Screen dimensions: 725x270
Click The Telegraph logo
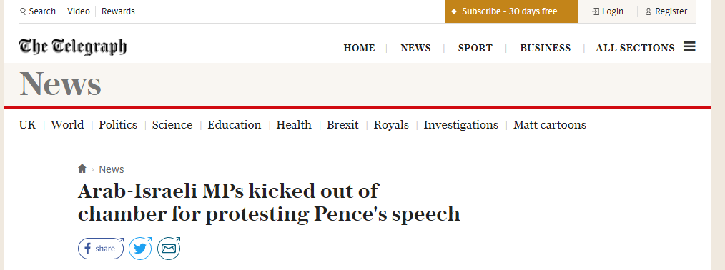(x=73, y=46)
